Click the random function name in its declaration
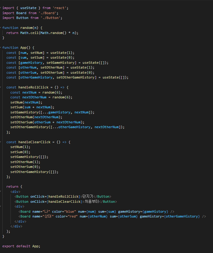This screenshot has width=213, height=253. click(x=26, y=28)
